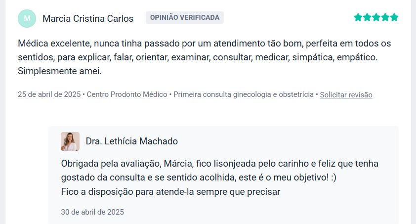Screen dimensions: 416x224
Task: Click the green "M" reviewer avatar
Action: [x=27, y=18]
